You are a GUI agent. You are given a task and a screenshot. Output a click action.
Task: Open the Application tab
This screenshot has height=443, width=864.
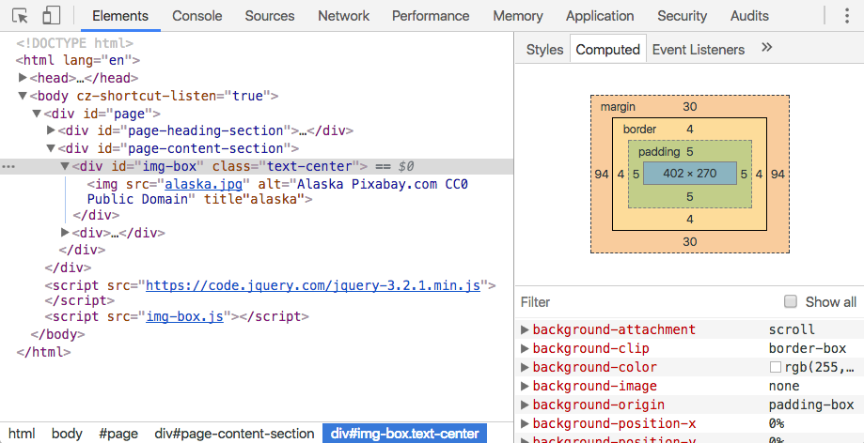(600, 16)
